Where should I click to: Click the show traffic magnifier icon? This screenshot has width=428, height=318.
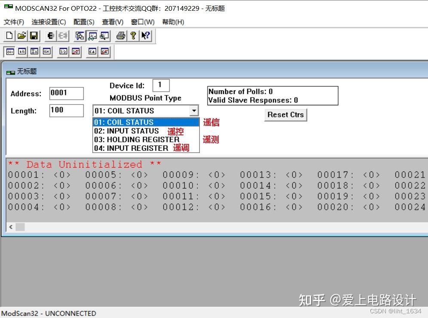[x=104, y=36]
